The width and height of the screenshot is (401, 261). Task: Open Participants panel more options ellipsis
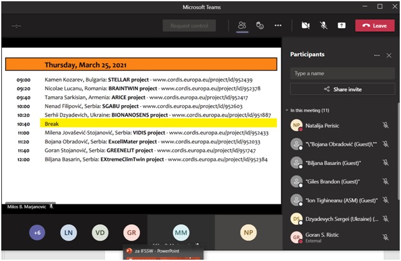[x=377, y=55]
